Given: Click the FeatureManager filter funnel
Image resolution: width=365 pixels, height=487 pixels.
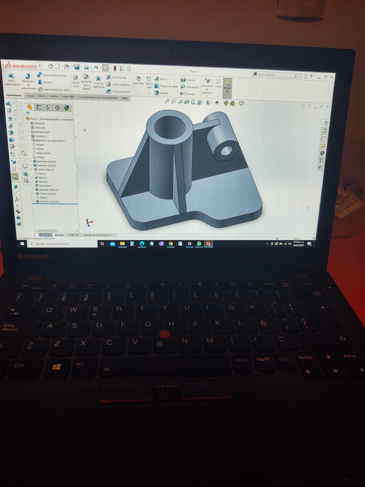Looking at the screenshot, I should (28, 114).
